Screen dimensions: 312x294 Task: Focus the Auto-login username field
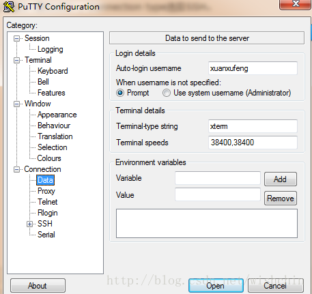tap(253, 68)
